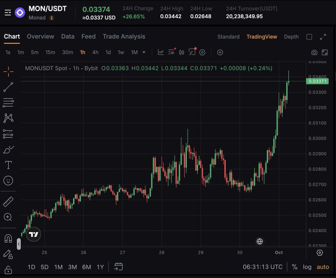Select the Chart tab

click(12, 37)
